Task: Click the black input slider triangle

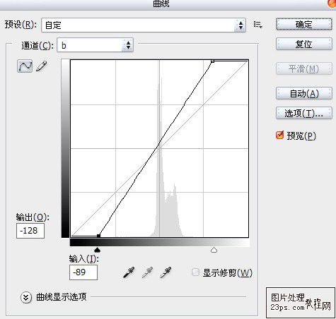Action: tap(97, 250)
